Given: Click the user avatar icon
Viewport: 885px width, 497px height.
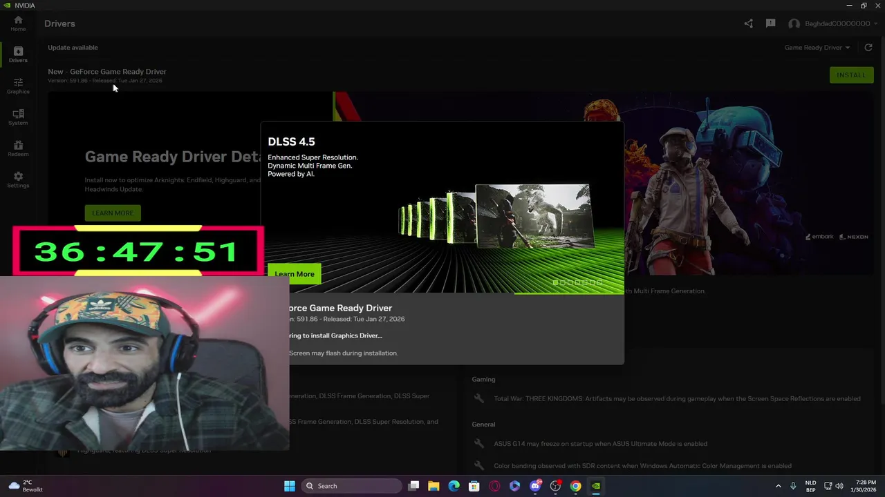Looking at the screenshot, I should pyautogui.click(x=794, y=23).
